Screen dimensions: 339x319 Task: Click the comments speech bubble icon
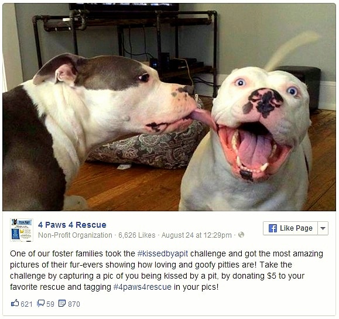(40, 303)
